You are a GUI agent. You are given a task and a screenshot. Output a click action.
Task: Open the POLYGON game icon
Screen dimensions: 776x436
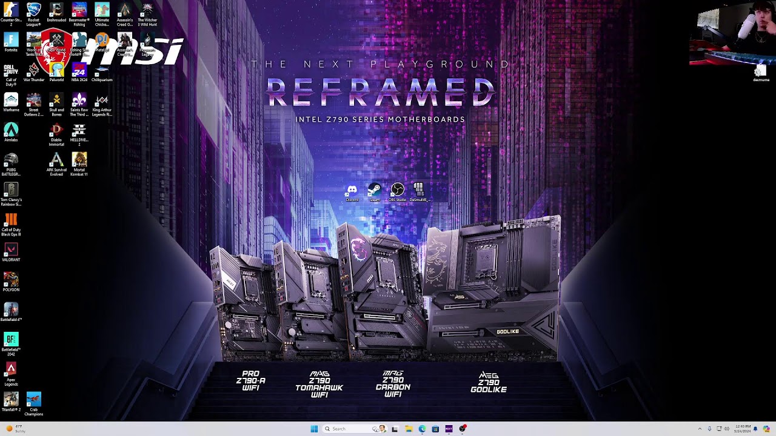coord(11,283)
